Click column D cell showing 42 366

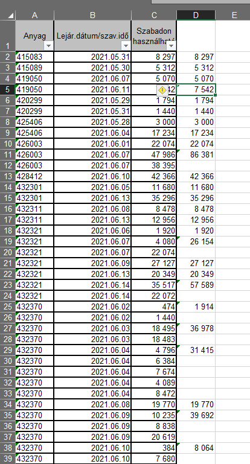196,176
